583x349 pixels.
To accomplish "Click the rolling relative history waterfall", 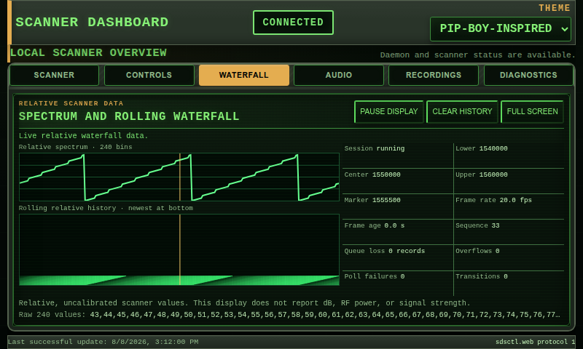I will point(179,249).
